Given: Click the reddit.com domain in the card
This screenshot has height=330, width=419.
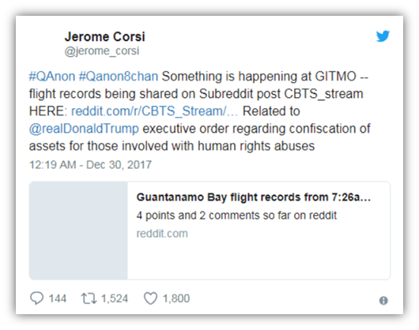Looking at the screenshot, I should (162, 234).
